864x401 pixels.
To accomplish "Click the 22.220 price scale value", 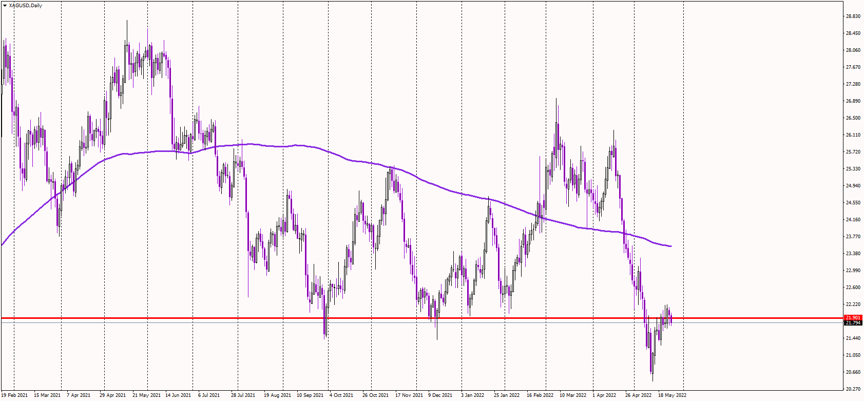I will [x=853, y=304].
